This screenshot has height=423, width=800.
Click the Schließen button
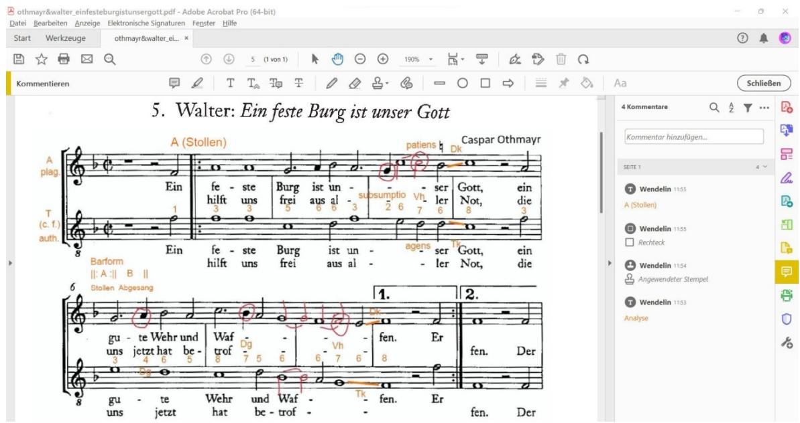[x=764, y=83]
